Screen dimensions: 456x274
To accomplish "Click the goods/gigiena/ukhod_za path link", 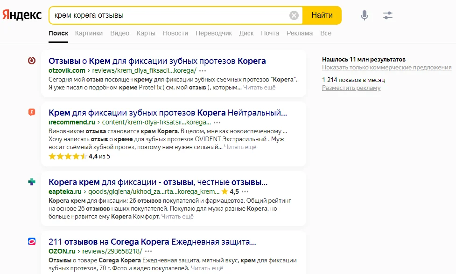I will tap(154, 192).
